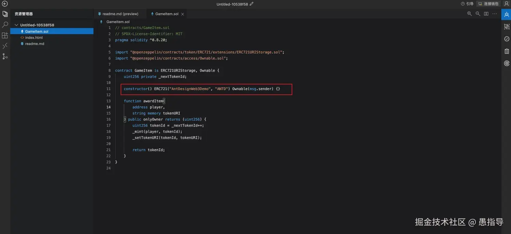Open the user account avatar icon

506,4
